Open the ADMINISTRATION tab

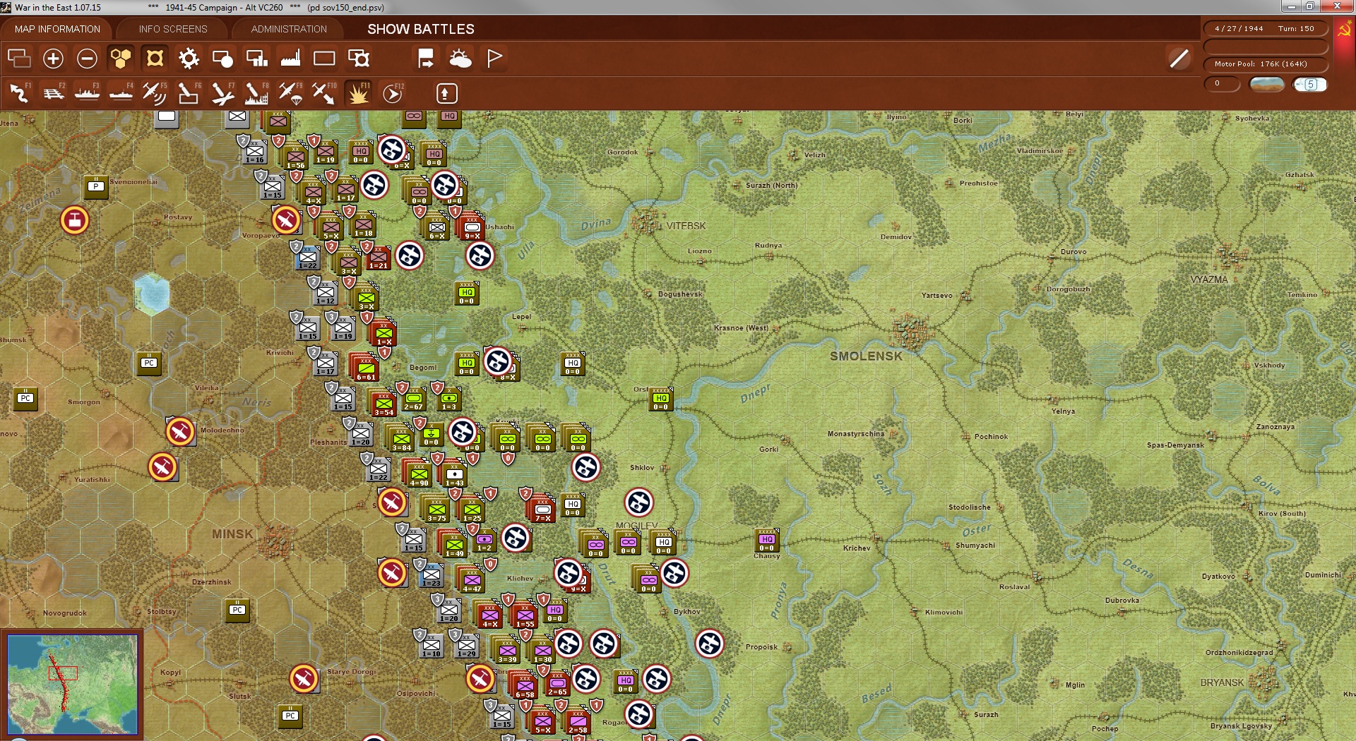(289, 29)
